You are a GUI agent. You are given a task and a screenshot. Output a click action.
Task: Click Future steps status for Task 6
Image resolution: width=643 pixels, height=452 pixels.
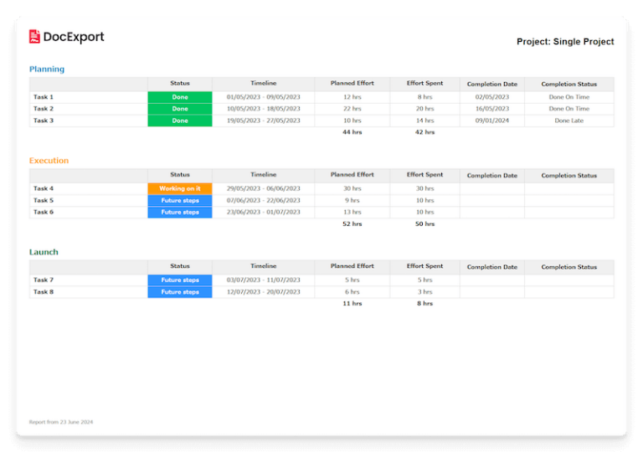[180, 212]
